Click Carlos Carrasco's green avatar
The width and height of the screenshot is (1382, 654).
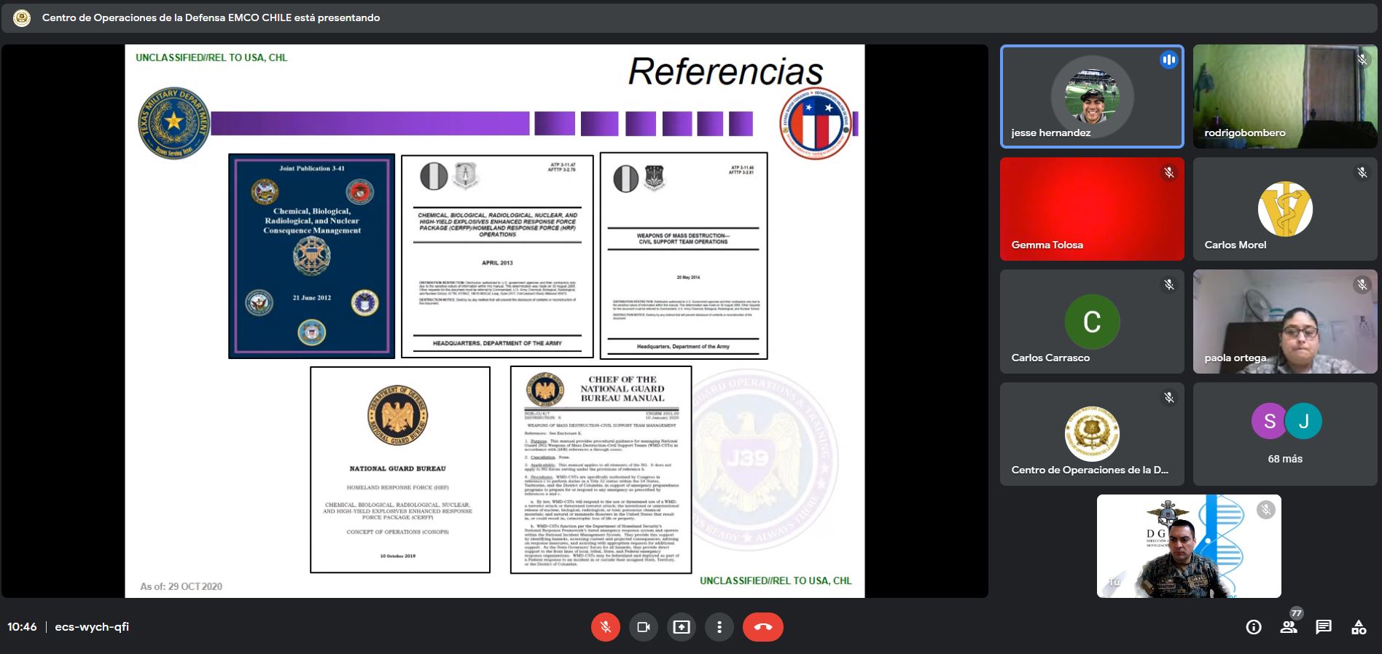(x=1091, y=322)
